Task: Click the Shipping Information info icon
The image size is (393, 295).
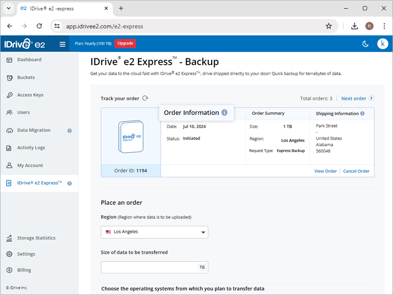Action: (363, 113)
